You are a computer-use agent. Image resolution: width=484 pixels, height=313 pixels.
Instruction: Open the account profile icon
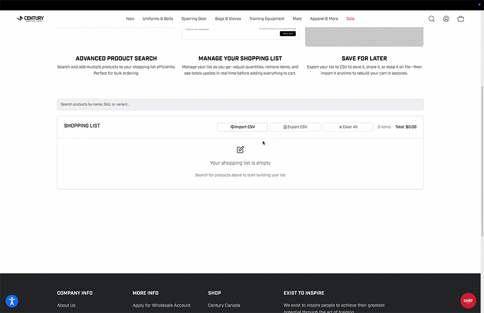tap(446, 19)
